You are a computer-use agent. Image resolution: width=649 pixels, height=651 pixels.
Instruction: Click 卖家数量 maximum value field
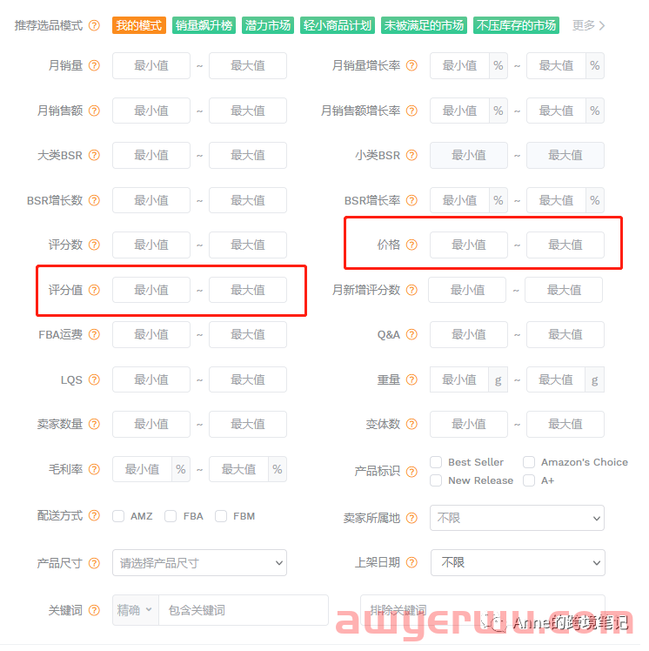click(248, 425)
